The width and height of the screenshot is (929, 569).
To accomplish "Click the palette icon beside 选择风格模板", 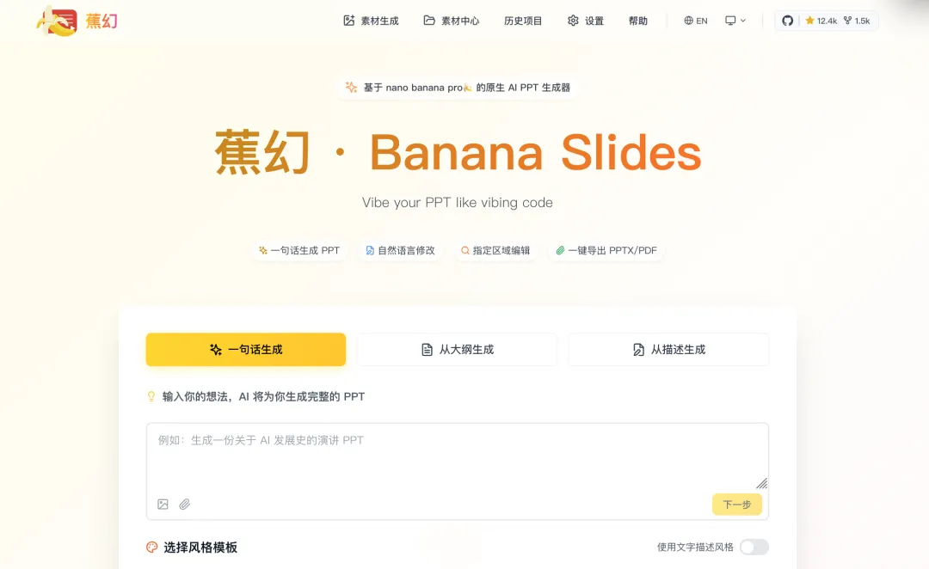I will 152,548.
